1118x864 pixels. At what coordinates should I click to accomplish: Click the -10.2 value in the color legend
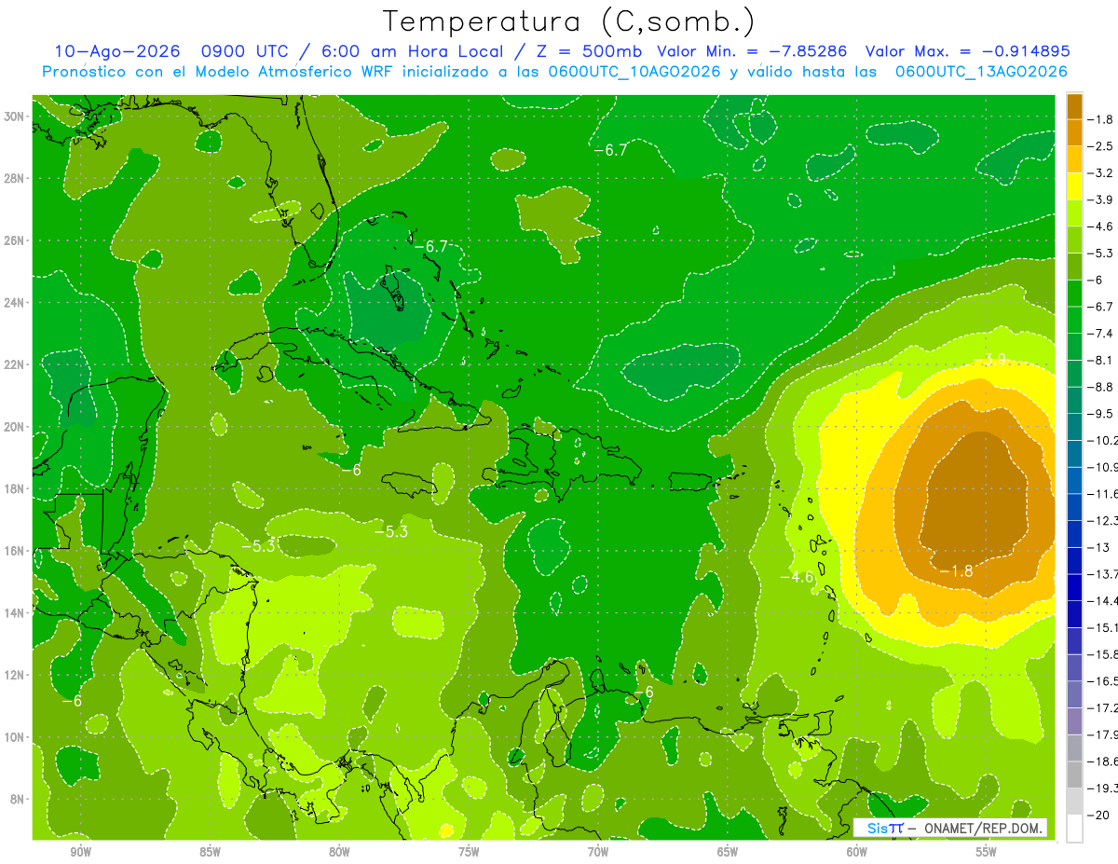pos(1104,440)
